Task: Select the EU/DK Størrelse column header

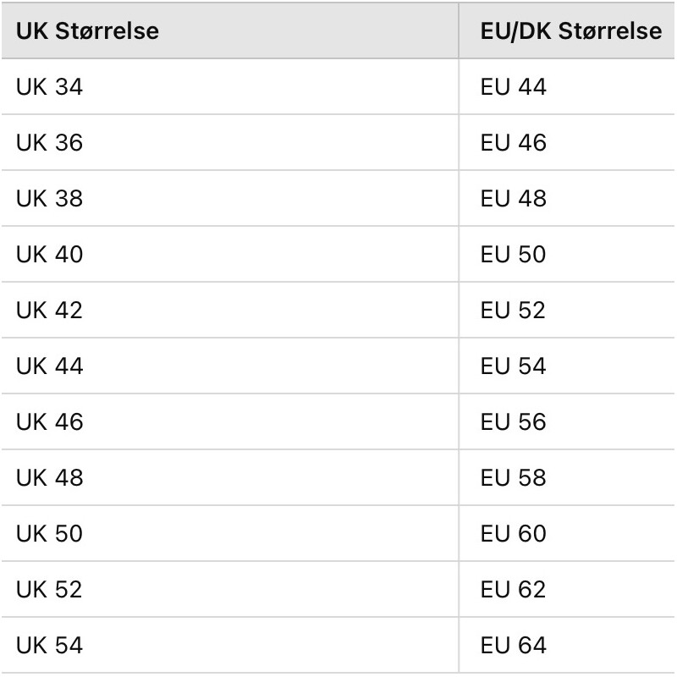Action: pos(567,30)
